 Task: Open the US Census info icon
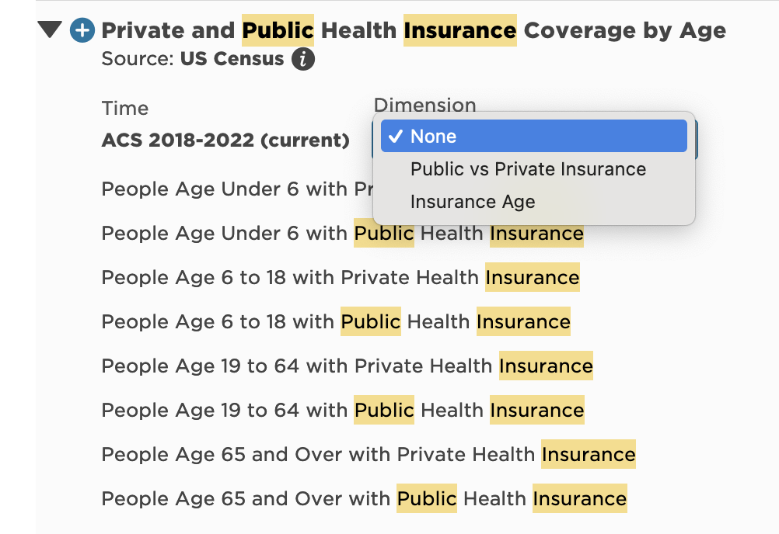click(303, 59)
